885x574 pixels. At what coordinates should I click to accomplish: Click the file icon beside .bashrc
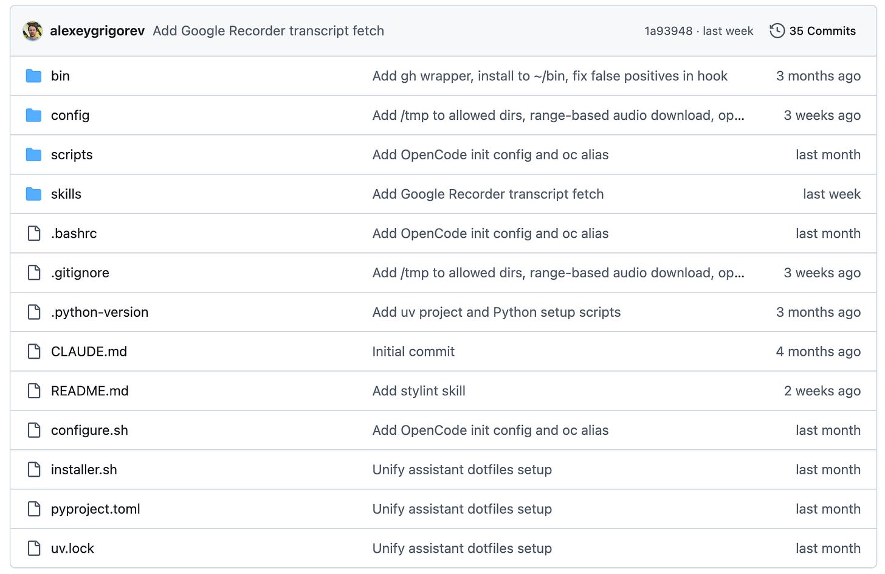pos(34,233)
